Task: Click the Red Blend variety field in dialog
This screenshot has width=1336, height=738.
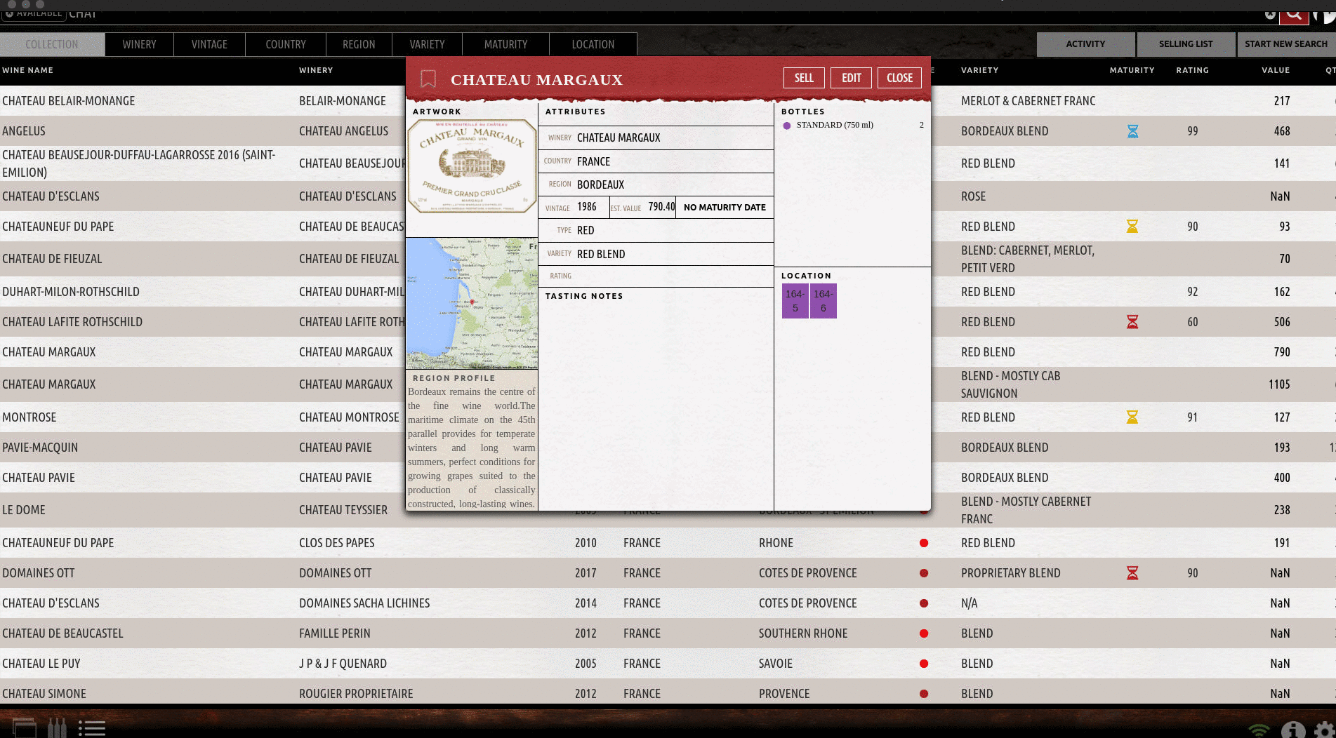Action: [656, 254]
